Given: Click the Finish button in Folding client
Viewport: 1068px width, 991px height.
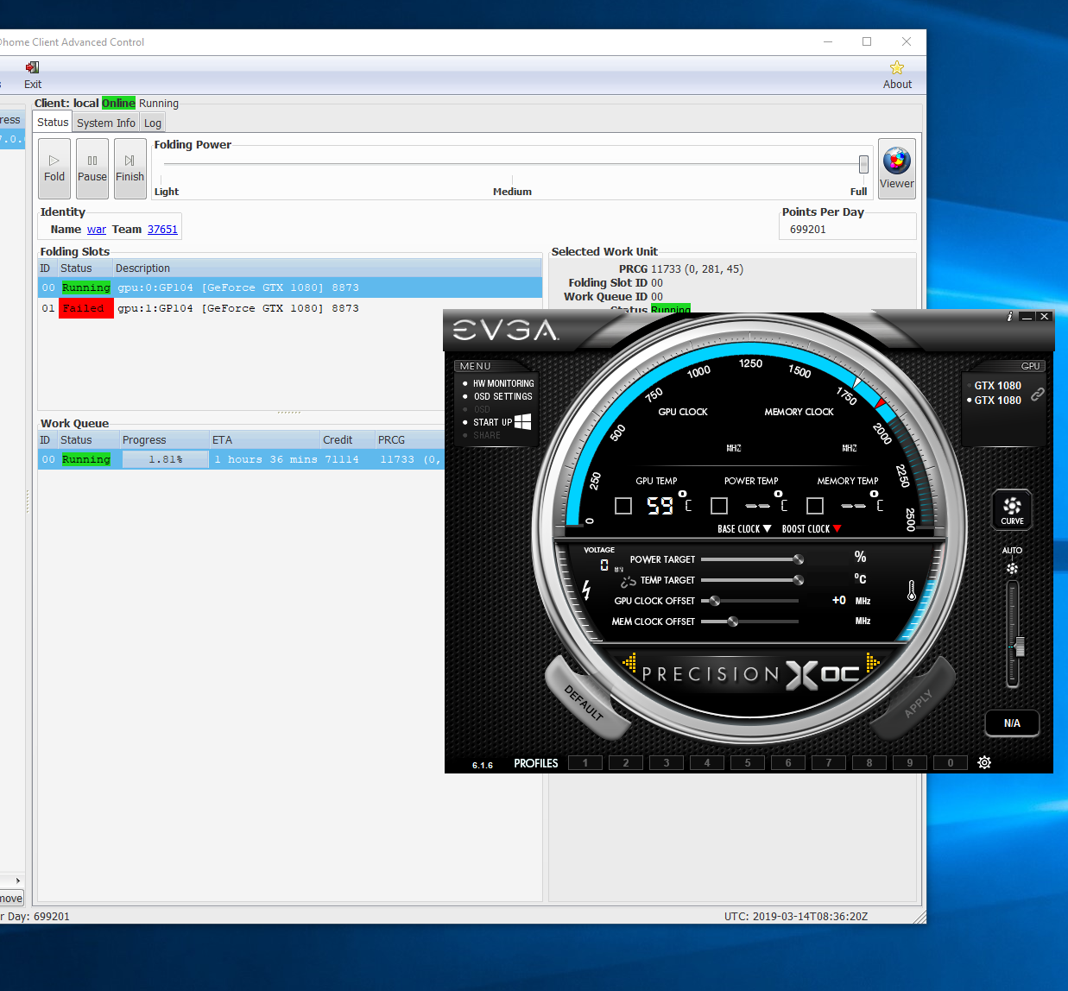Looking at the screenshot, I should (x=130, y=168).
